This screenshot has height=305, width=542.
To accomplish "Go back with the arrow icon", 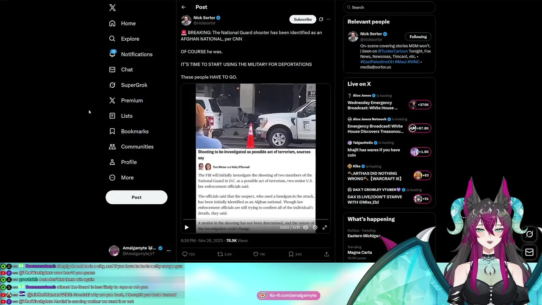I will (x=183, y=7).
